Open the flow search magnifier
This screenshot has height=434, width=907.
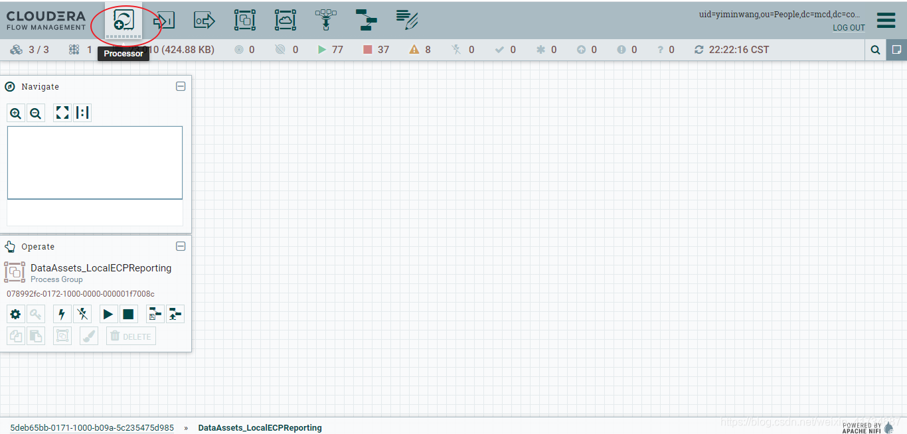tap(876, 50)
